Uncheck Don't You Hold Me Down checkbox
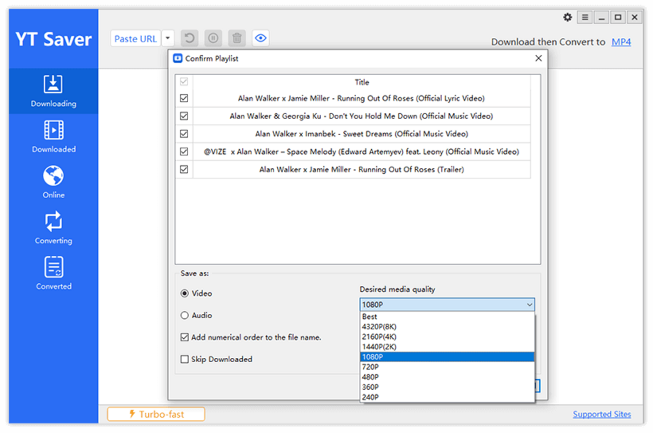Viewport: 653px width, 433px height. click(184, 116)
